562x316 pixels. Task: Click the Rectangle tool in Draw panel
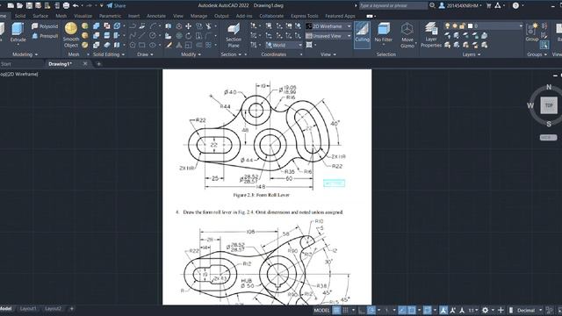pyautogui.click(x=142, y=45)
